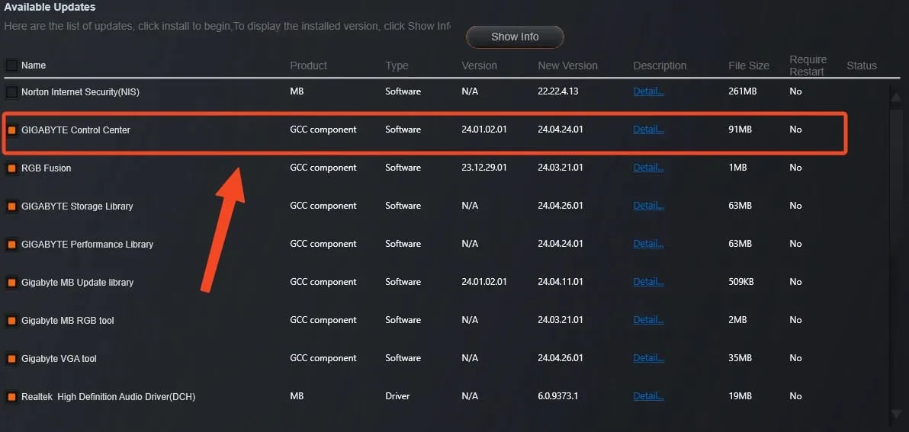909x432 pixels.
Task: Uncheck the Realtek High Definition Audio Driver checkbox
Action: pyautogui.click(x=11, y=397)
